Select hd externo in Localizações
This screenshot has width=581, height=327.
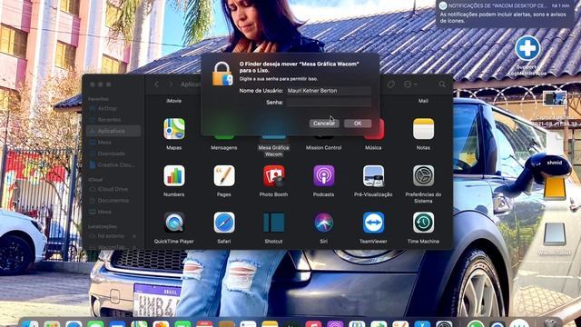113,236
